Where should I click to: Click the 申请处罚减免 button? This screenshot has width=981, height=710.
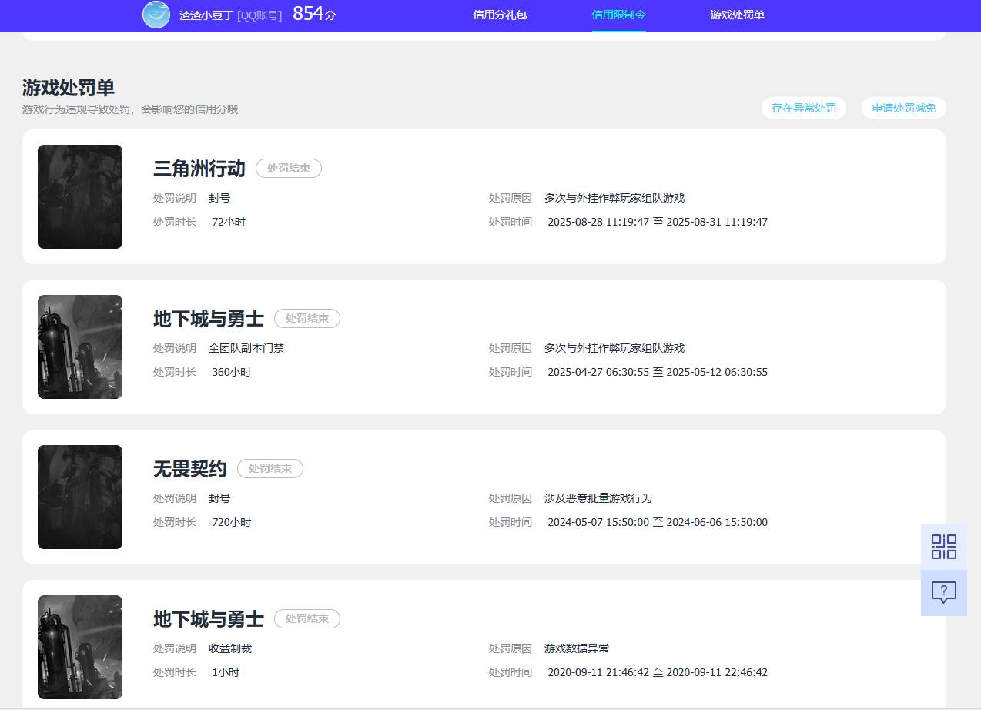point(903,108)
